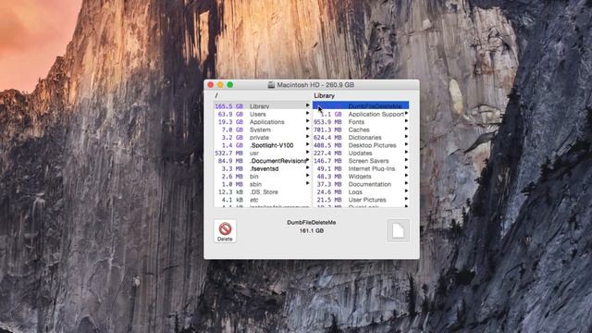Zoom window with the green button
The image size is (592, 333).
click(230, 85)
